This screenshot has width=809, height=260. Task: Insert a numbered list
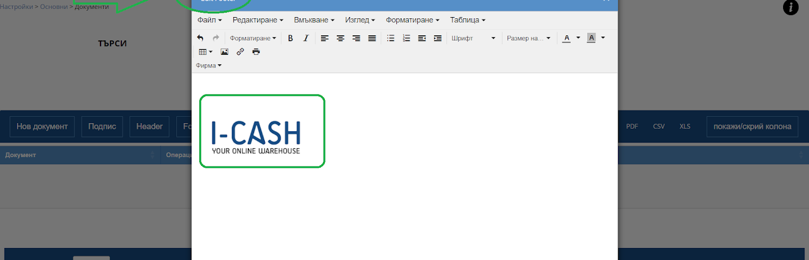406,38
